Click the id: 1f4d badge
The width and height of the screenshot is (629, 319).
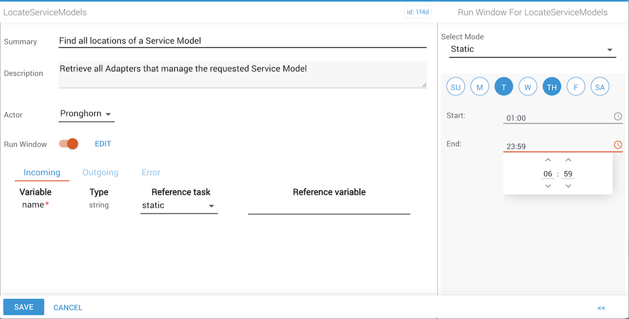[x=418, y=12]
